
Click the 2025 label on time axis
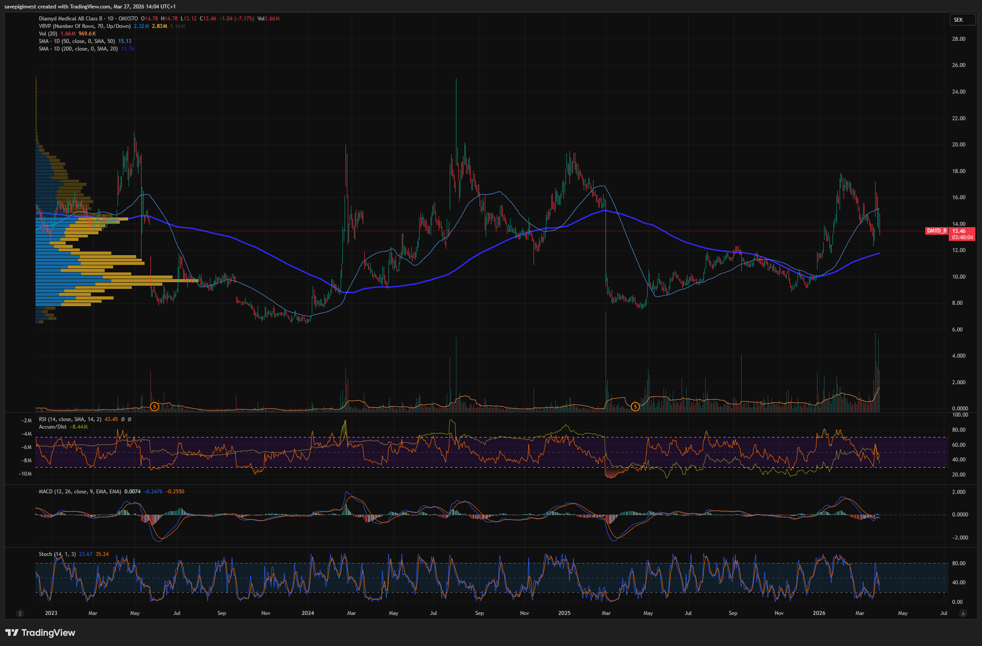[x=564, y=613]
